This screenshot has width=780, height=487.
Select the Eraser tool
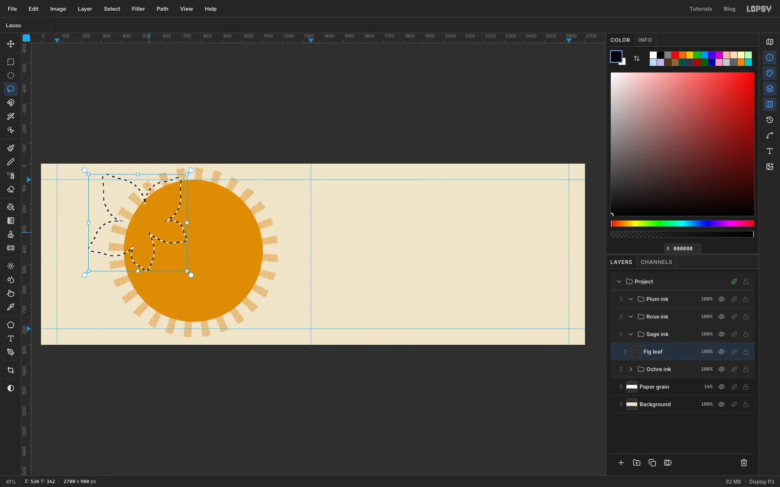tap(11, 189)
